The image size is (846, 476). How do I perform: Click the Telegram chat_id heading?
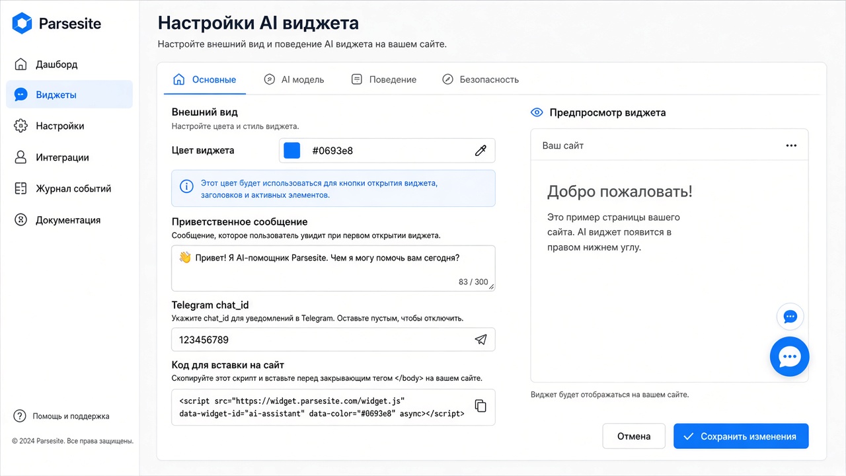210,305
